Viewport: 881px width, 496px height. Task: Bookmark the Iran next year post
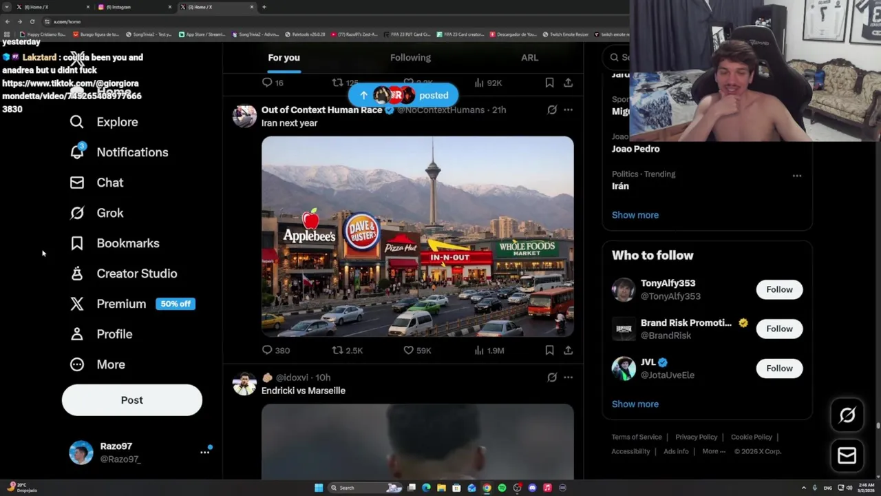coord(549,350)
